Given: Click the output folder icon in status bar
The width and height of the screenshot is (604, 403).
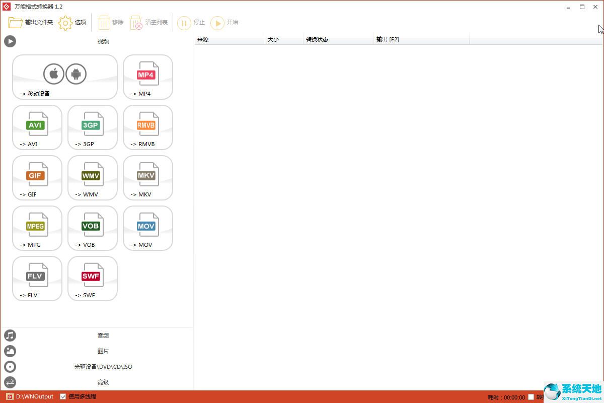Looking at the screenshot, I should coord(10,396).
